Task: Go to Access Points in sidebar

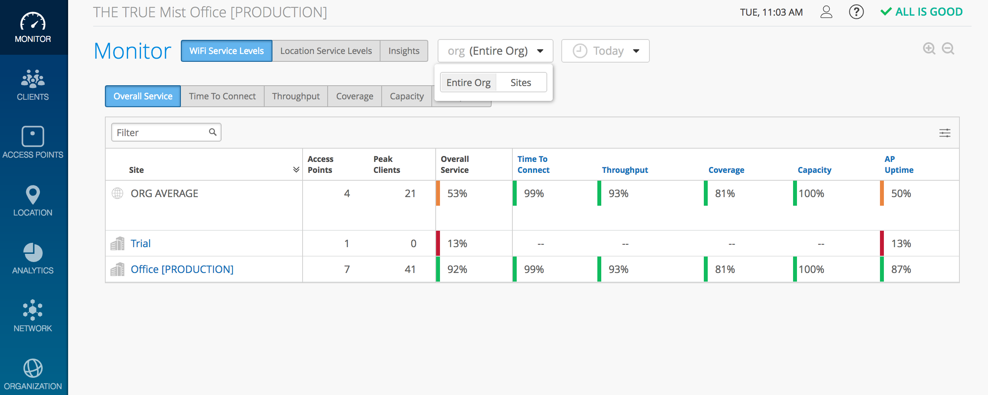Action: point(33,142)
